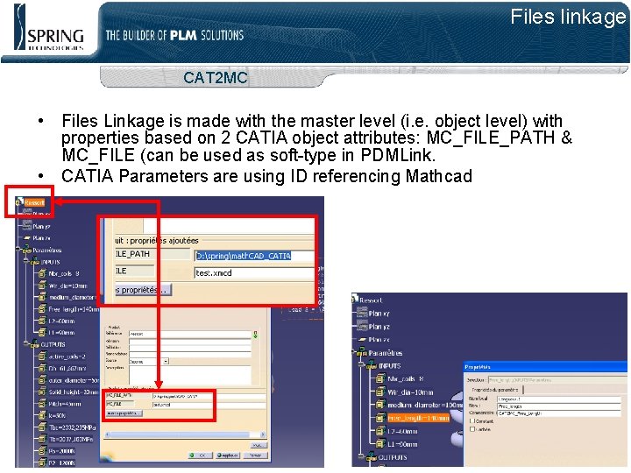Open the Source dropdown in properties dialog
This screenshot has width=631, height=473.
(x=166, y=361)
